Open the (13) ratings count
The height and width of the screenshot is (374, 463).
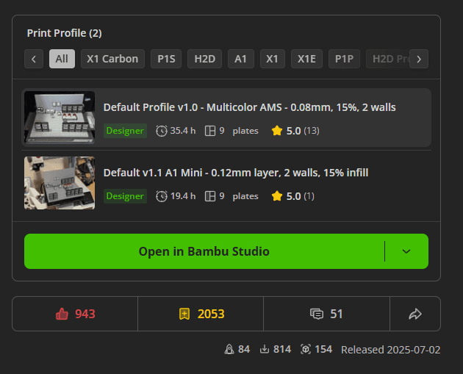coord(312,131)
